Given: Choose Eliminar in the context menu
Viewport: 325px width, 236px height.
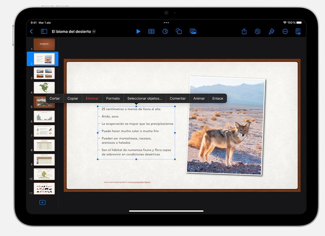Looking at the screenshot, I should (x=92, y=99).
